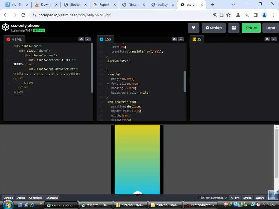The width and height of the screenshot is (279, 209).
Task: Open pen Settings
Action: [x=214, y=28]
